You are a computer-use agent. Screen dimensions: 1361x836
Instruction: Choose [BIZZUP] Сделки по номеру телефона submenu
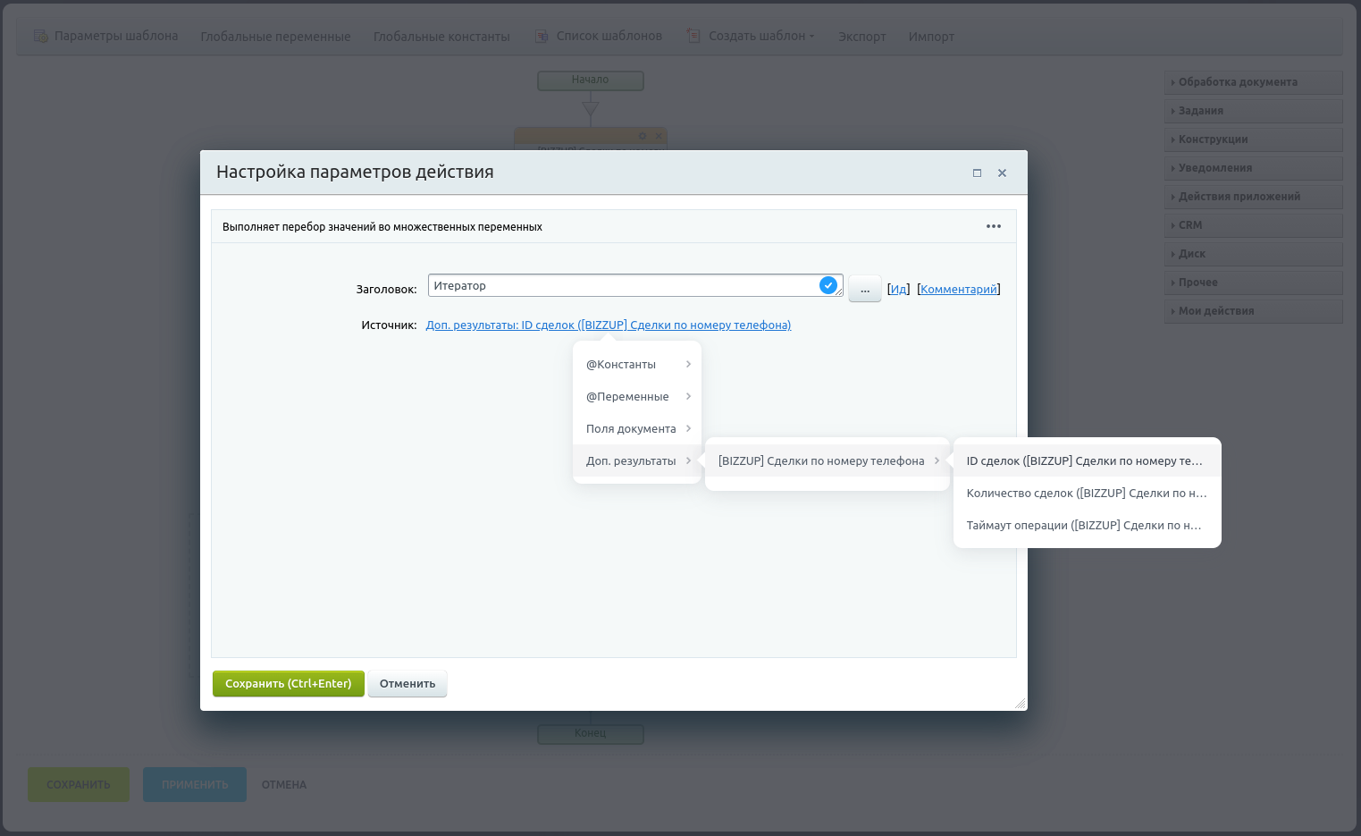point(828,461)
